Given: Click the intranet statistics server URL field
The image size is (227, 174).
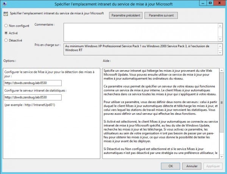Looking at the screenshot, I should tap(33, 97).
